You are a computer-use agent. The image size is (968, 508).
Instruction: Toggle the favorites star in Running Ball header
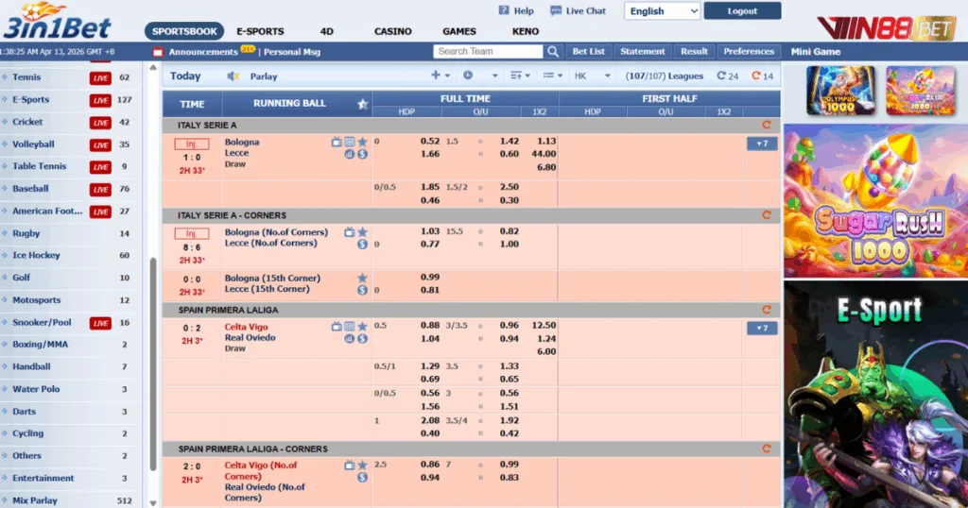coord(363,104)
